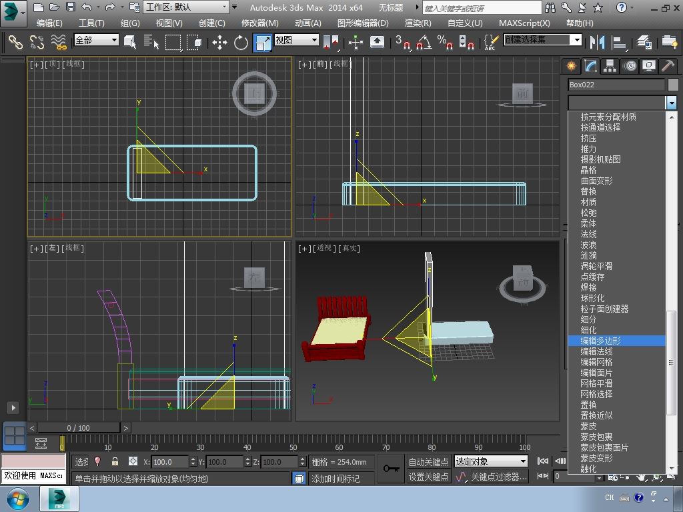The image size is (683, 512).
Task: Open the 工作区: 默认 workspace dropdown
Action: tap(186, 7)
